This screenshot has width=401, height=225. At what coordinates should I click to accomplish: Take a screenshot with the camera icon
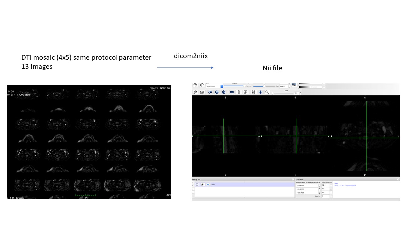pyautogui.click(x=202, y=92)
